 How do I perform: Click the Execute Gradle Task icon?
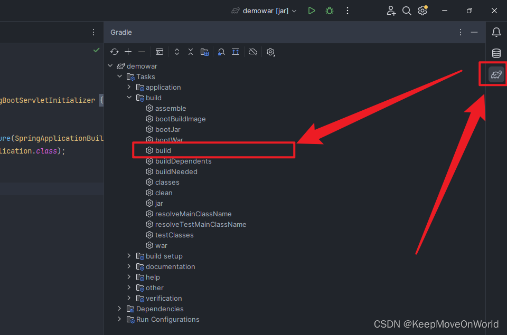[159, 52]
